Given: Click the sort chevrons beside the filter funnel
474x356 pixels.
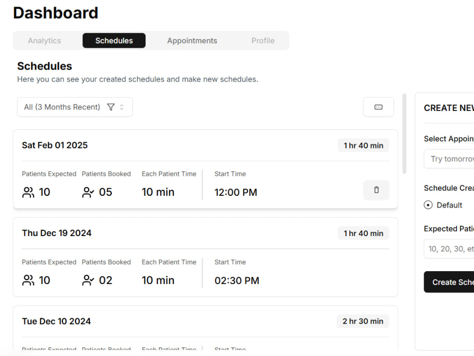Looking at the screenshot, I should coord(122,107).
